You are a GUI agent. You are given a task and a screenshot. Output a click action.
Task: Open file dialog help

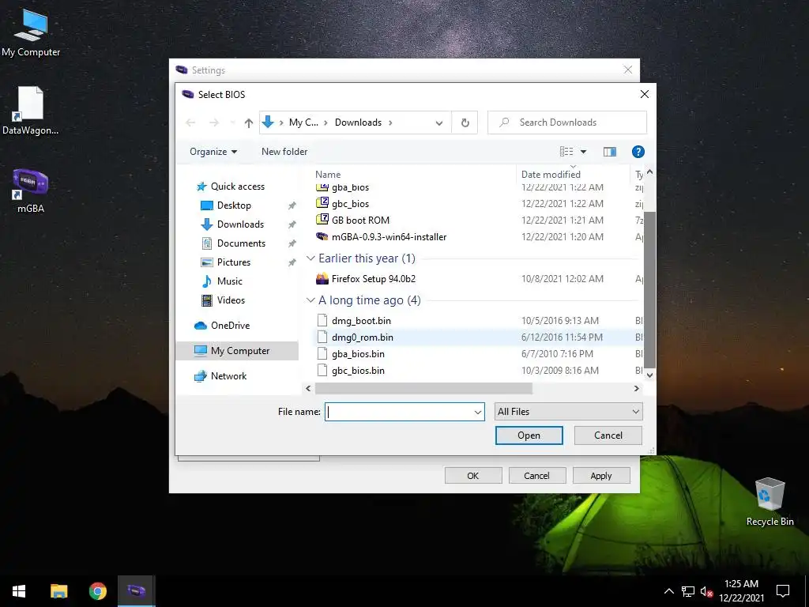click(638, 152)
